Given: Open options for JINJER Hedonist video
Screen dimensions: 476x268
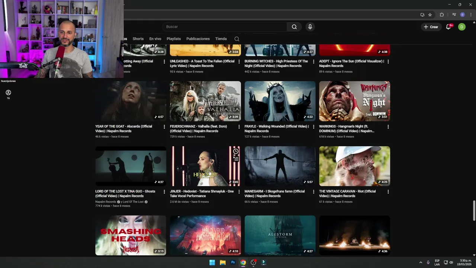Looking at the screenshot, I should [239, 192].
